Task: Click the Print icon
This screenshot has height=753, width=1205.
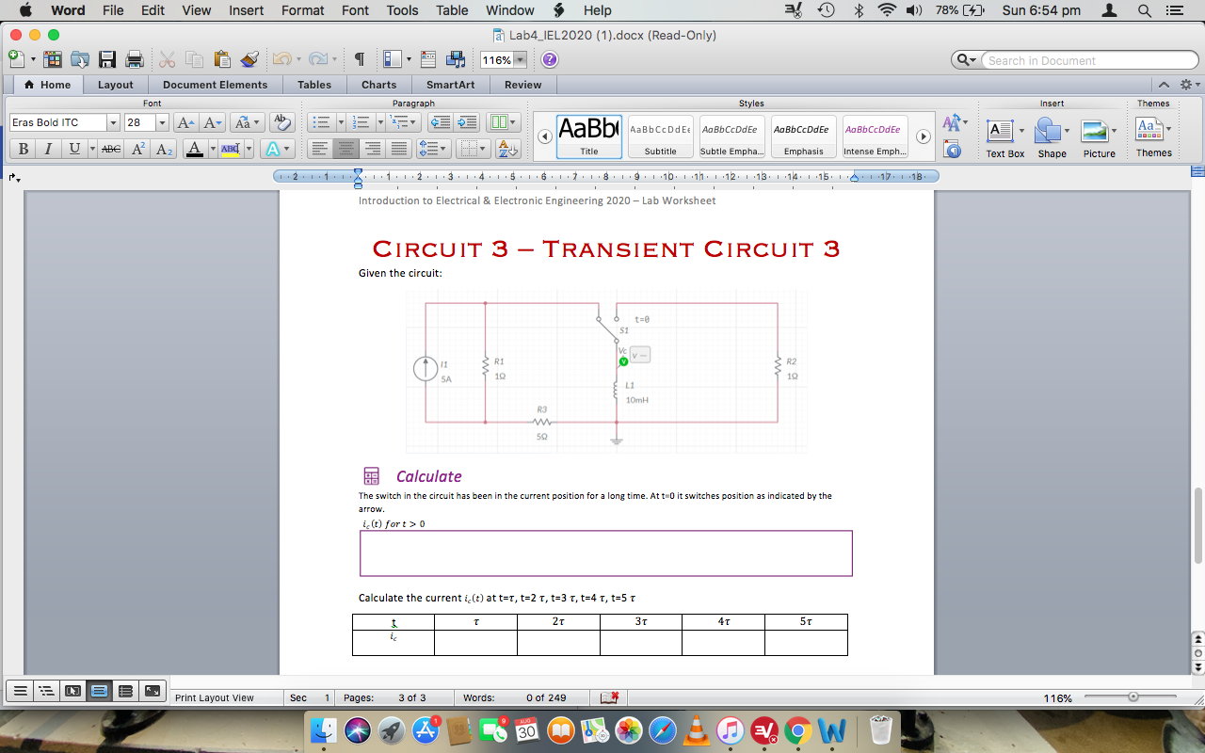Action: point(134,58)
